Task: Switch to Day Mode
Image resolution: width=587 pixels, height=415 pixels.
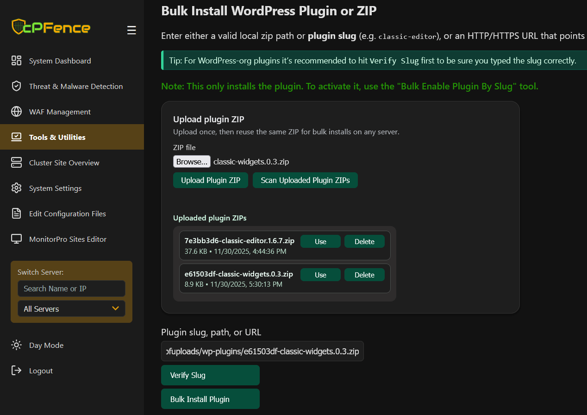Action: pos(17,345)
